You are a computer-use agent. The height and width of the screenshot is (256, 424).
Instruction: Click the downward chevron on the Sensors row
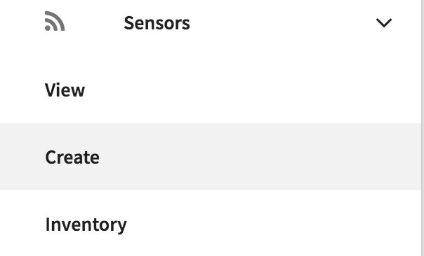[384, 23]
